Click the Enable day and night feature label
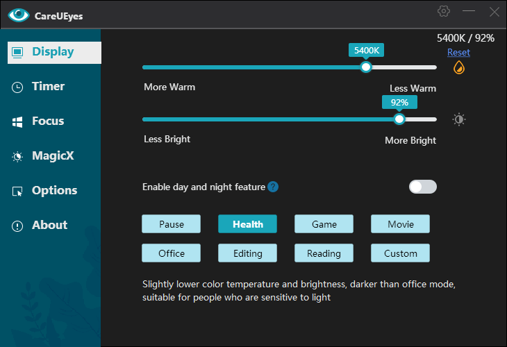The height and width of the screenshot is (347, 507). click(203, 187)
